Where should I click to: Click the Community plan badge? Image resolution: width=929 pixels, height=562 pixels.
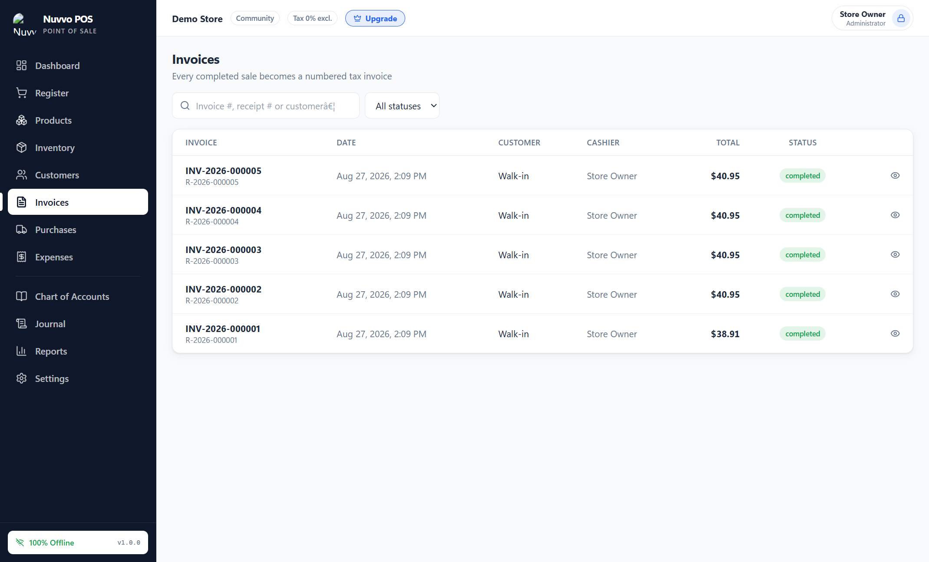point(255,18)
